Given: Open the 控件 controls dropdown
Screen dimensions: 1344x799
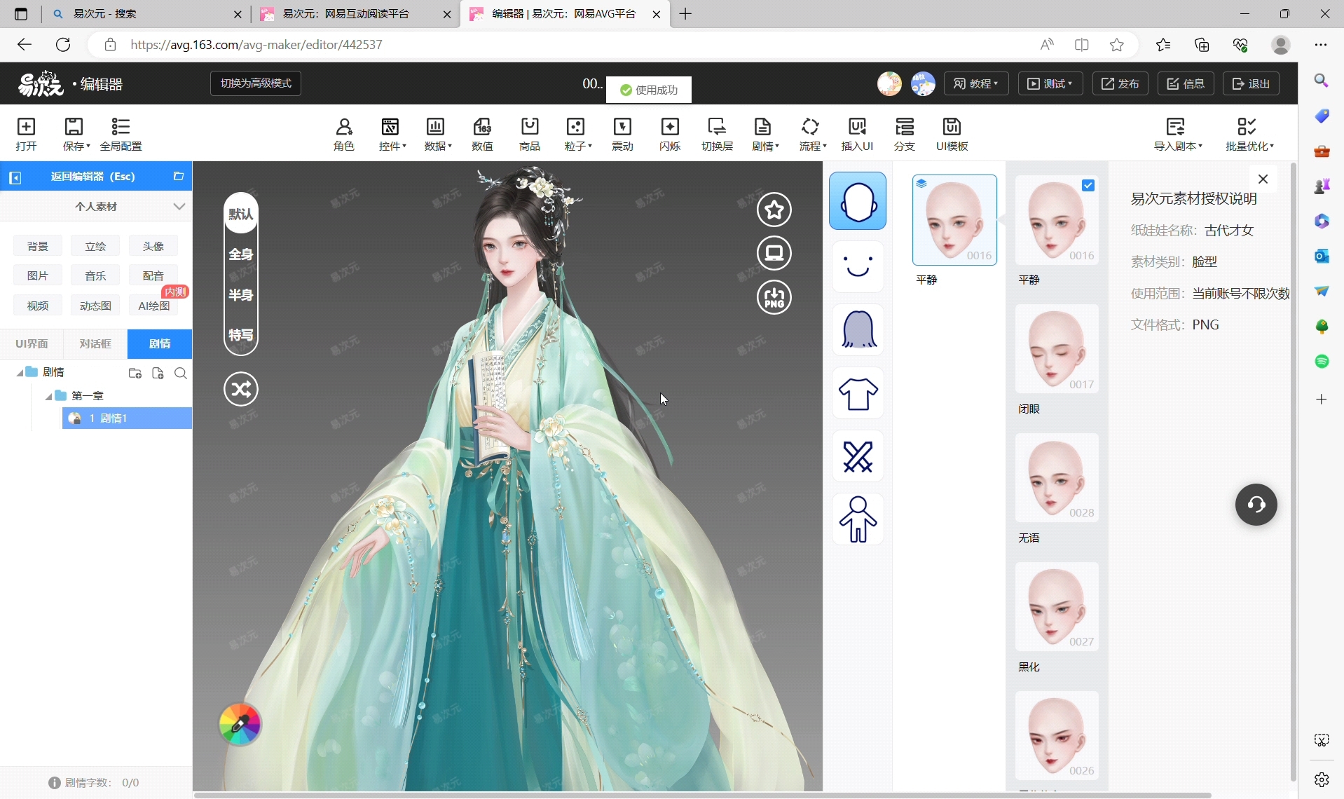Looking at the screenshot, I should tap(392, 134).
